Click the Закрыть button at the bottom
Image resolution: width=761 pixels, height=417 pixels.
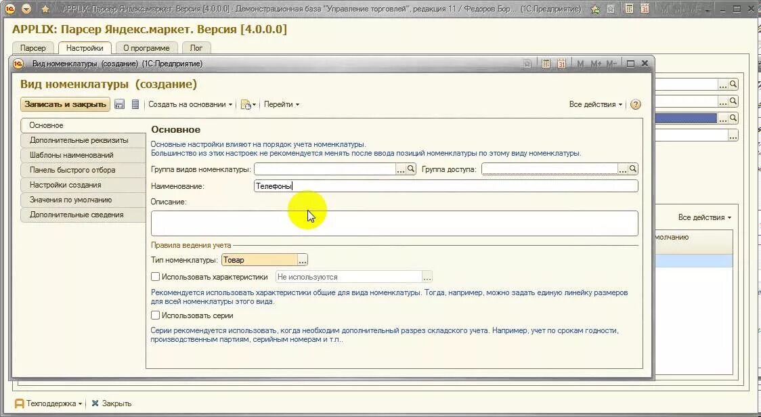pyautogui.click(x=112, y=403)
